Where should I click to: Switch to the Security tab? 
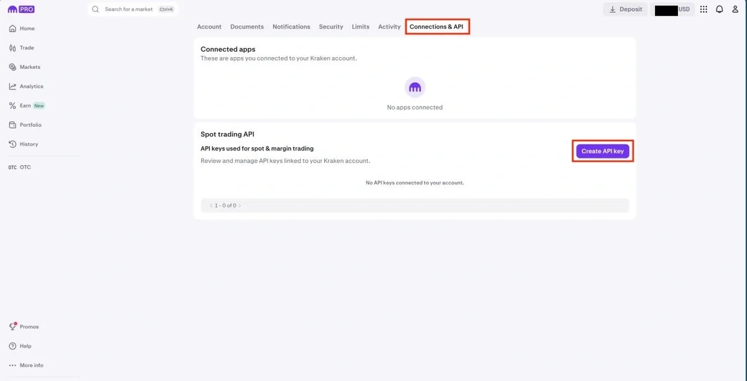tap(331, 27)
